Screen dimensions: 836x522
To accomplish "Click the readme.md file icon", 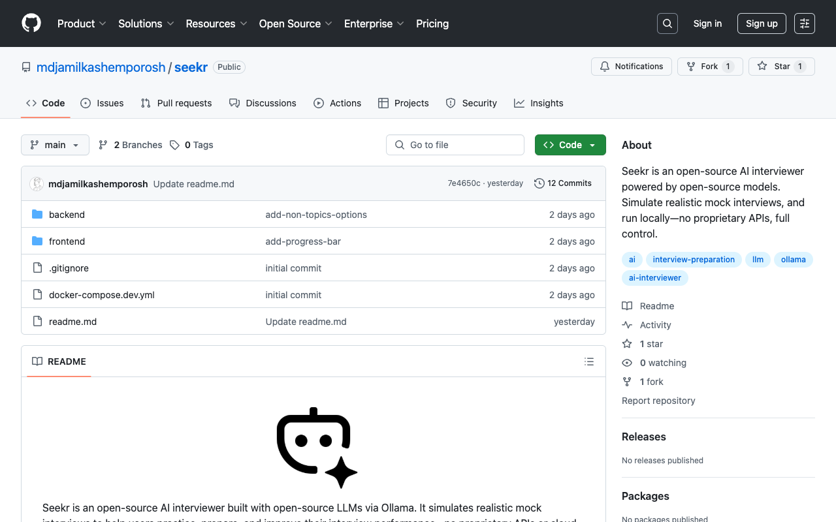I will pyautogui.click(x=37, y=322).
